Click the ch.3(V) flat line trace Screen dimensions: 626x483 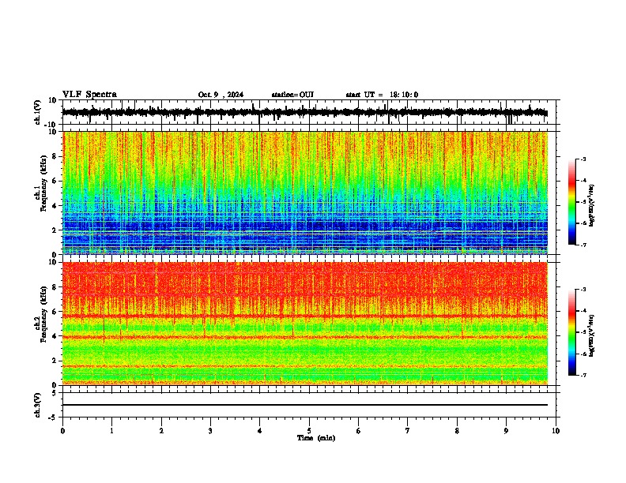pos(305,405)
